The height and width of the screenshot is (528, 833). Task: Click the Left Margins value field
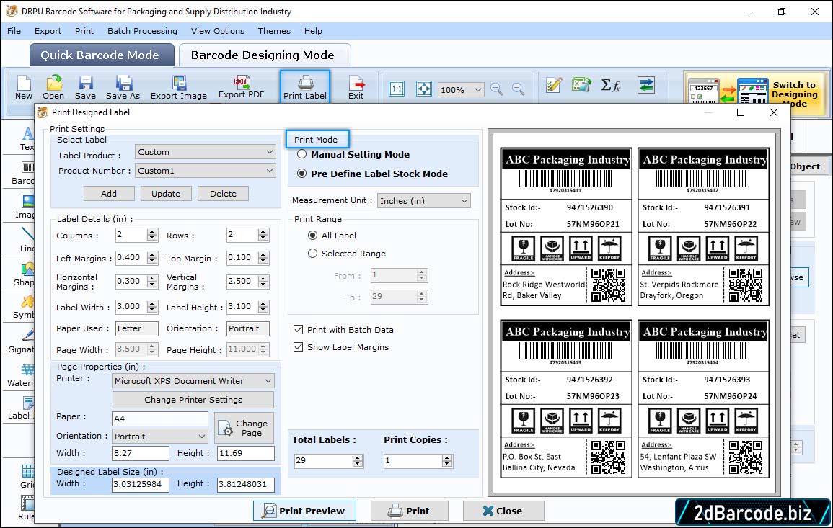pos(131,257)
